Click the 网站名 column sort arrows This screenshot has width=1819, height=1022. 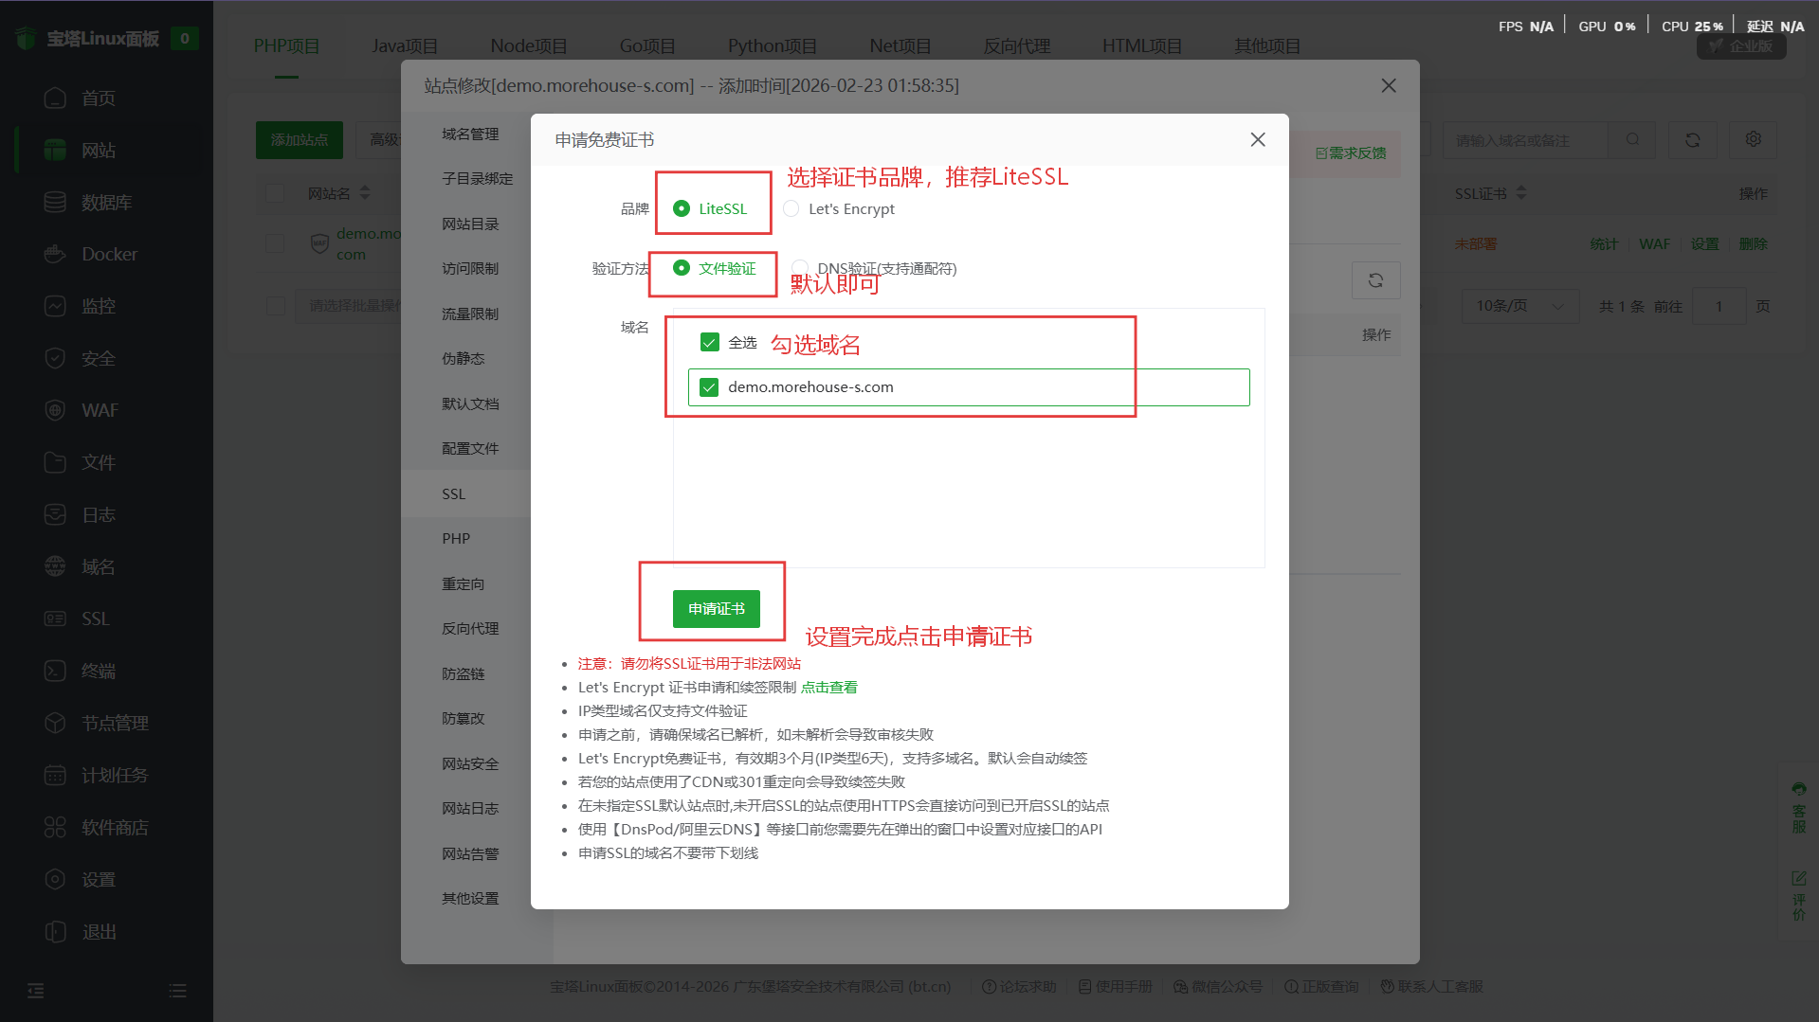(x=365, y=192)
